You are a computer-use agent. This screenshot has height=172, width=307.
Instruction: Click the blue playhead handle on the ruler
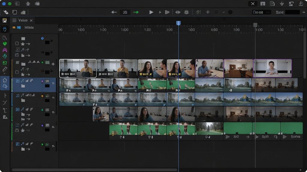pos(178,23)
